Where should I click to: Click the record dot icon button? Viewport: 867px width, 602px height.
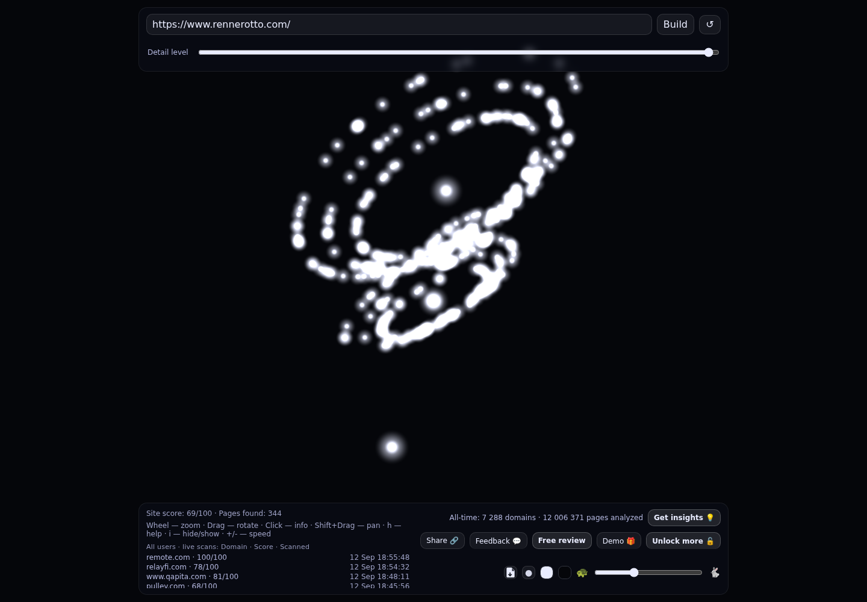pos(529,573)
